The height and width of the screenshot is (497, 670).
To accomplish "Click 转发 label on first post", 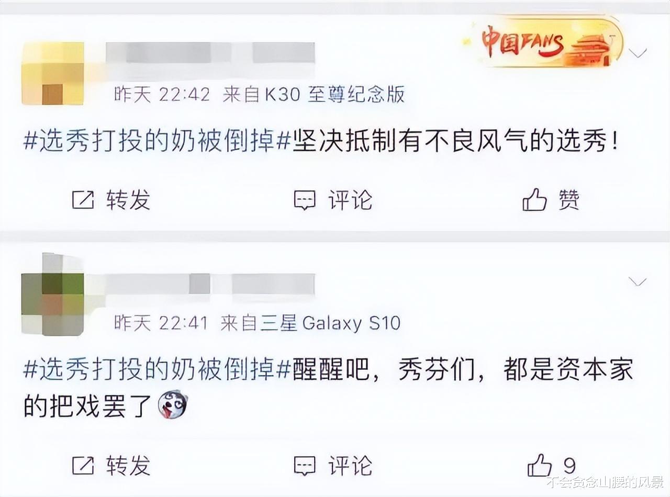I will pos(128,200).
